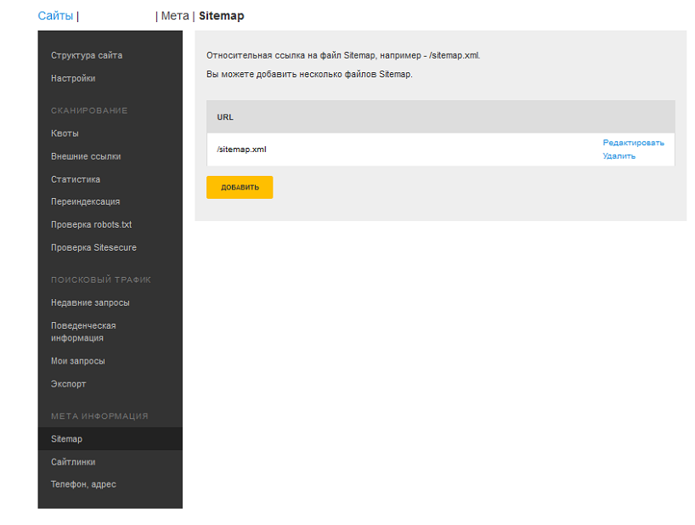
Task: Click the text 'Вы можете добавить несколько файлов'
Action: 291,74
